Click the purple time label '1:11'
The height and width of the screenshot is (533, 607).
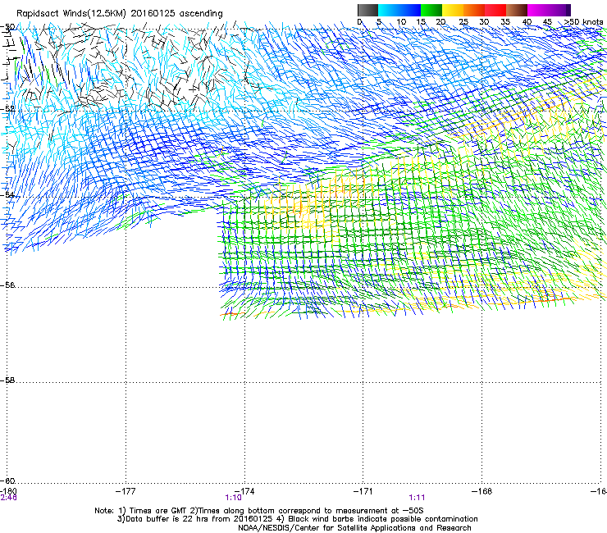pyautogui.click(x=417, y=498)
